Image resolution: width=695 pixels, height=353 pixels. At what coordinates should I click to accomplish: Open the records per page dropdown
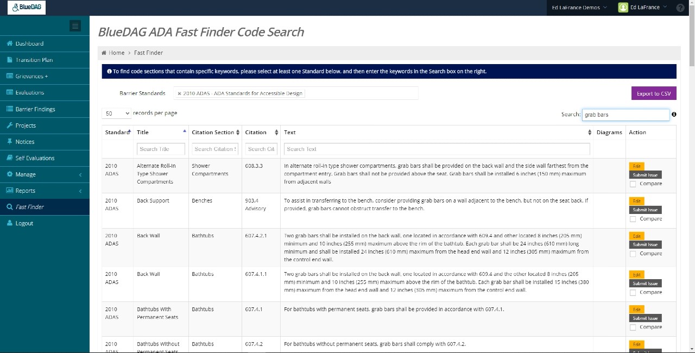pos(117,114)
